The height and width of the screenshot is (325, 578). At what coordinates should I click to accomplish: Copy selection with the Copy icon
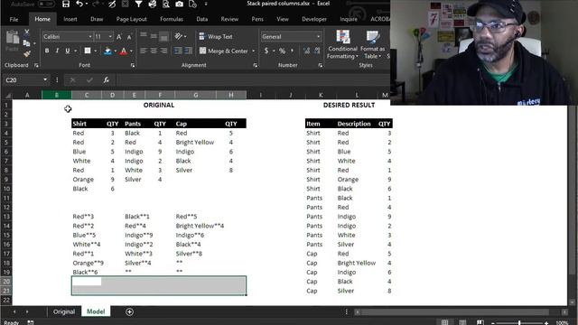pos(26,43)
